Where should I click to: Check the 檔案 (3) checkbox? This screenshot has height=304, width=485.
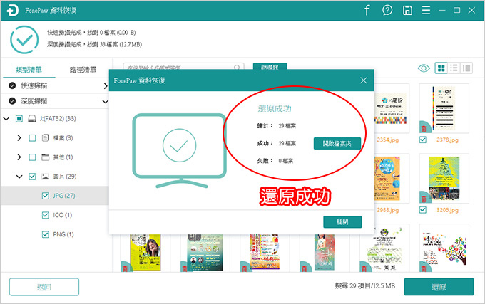click(32, 138)
